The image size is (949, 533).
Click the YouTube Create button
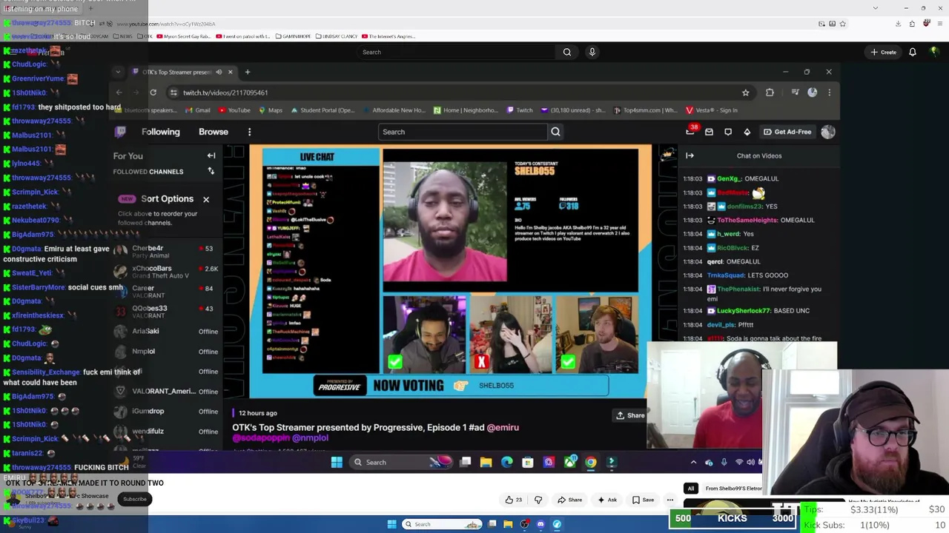point(884,52)
